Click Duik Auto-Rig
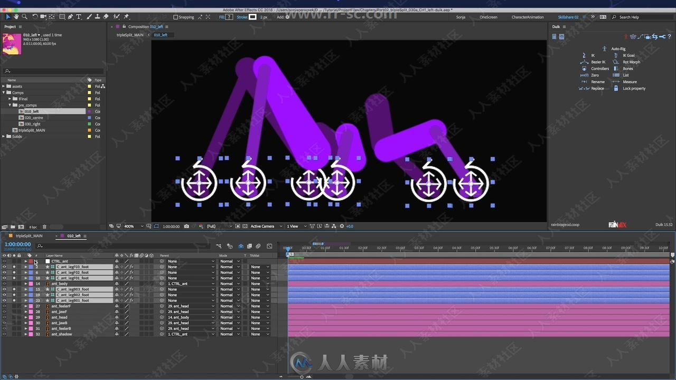This screenshot has width=676, height=380. click(x=614, y=49)
